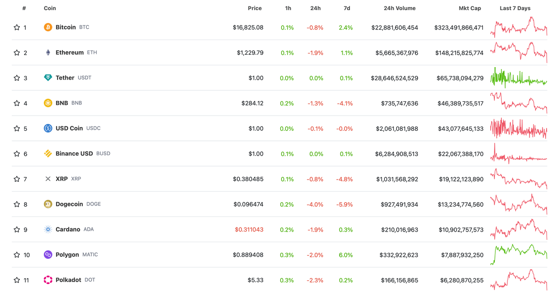Sort by the # rank column
Image resolution: width=554 pixels, height=291 pixels.
(24, 8)
